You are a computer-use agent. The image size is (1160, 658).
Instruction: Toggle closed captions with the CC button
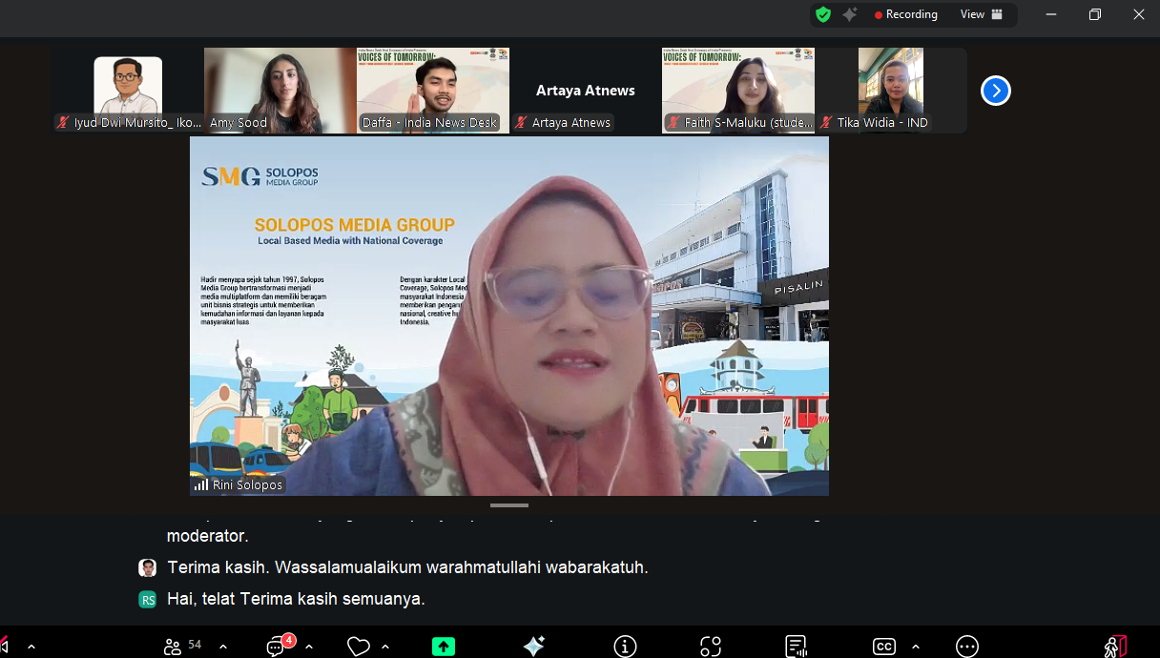pyautogui.click(x=884, y=647)
